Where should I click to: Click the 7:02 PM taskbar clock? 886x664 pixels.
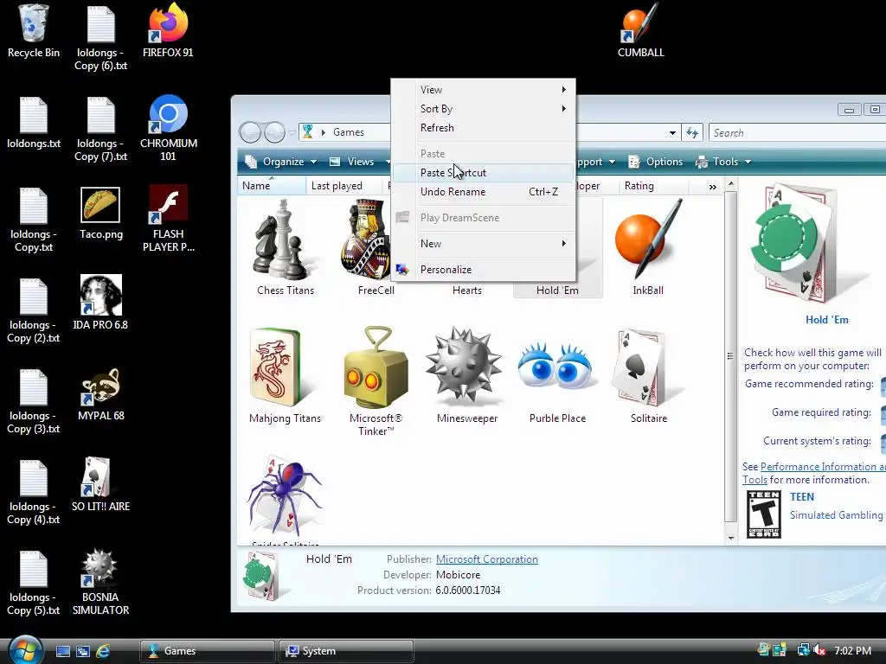coord(852,650)
